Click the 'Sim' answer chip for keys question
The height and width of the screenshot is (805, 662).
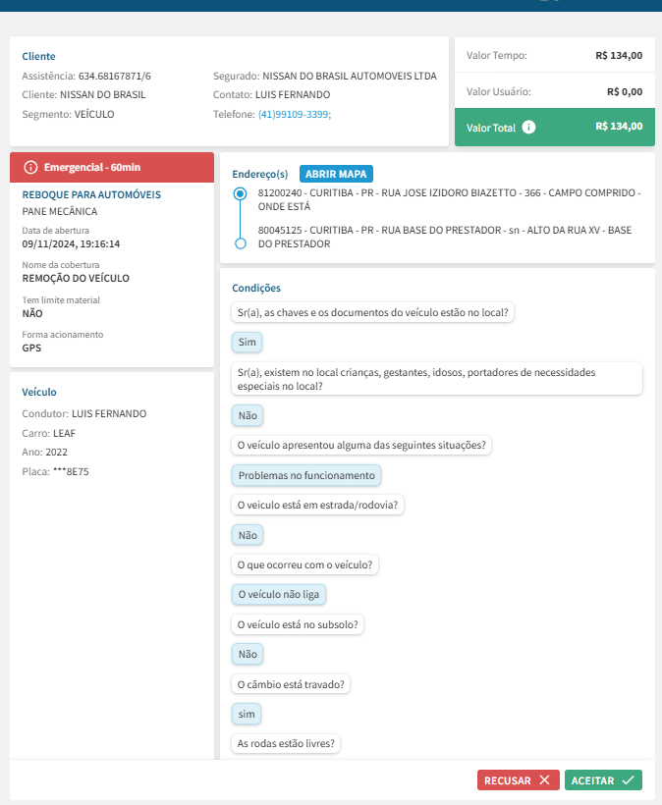pos(248,343)
